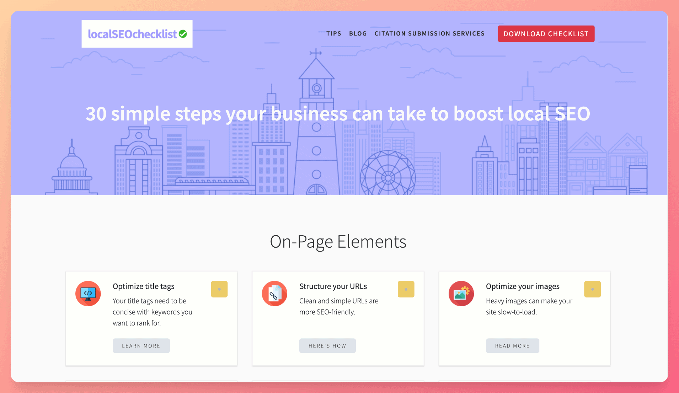Open the Tips menu item
The height and width of the screenshot is (393, 679).
click(333, 34)
